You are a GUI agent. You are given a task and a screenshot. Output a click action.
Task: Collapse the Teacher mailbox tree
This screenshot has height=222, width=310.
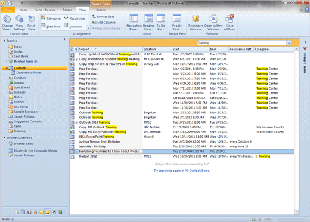[x=4, y=41]
